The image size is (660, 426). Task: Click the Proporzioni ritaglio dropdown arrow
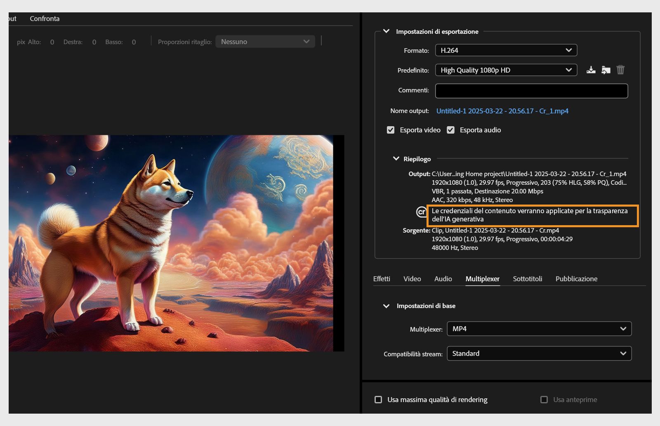coord(306,41)
